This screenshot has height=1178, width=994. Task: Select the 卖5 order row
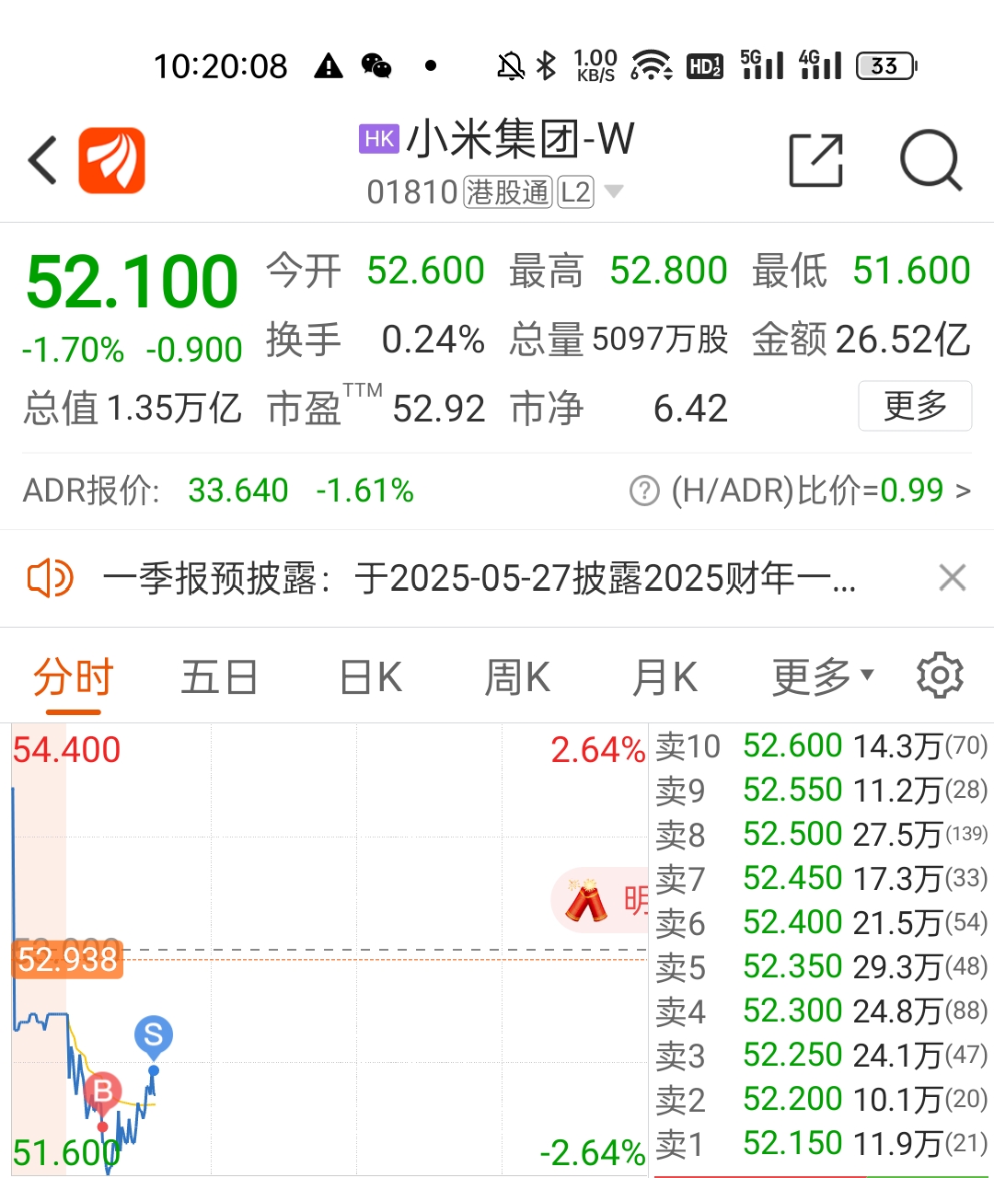(x=822, y=967)
